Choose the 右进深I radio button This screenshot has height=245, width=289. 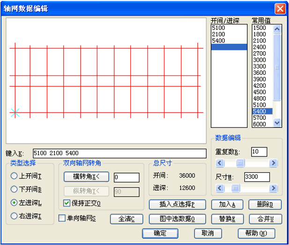[15, 216]
